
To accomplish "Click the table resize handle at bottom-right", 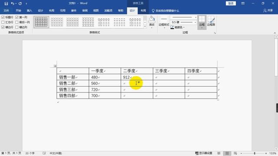I will 218,100.
